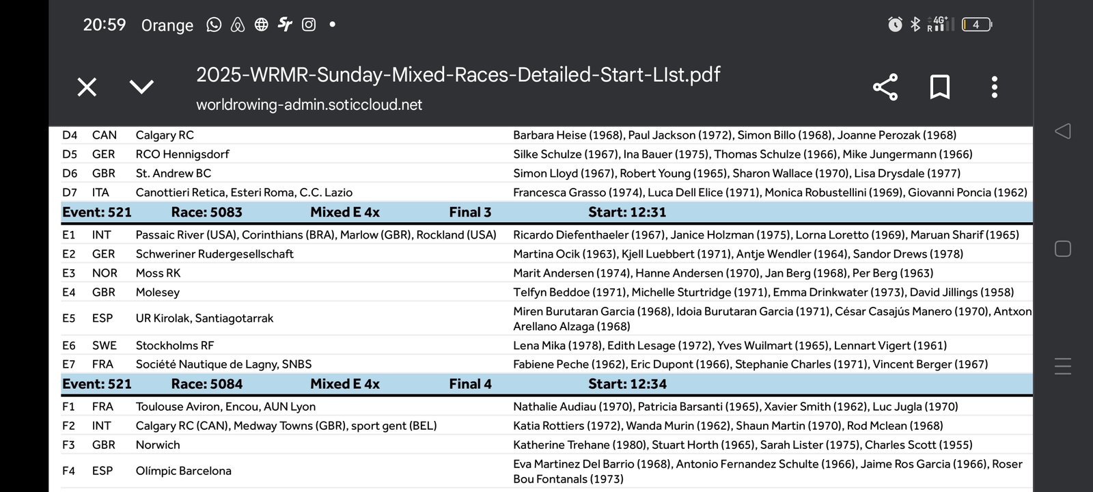
Task: Select the Race 5083 Final 3 header row
Action: 546,213
